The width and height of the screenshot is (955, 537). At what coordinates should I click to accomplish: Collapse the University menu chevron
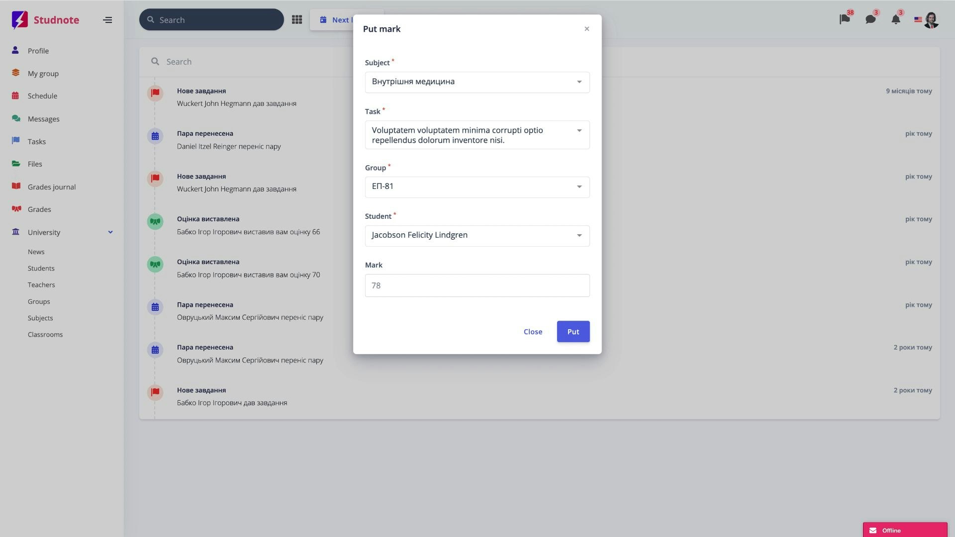coord(110,232)
